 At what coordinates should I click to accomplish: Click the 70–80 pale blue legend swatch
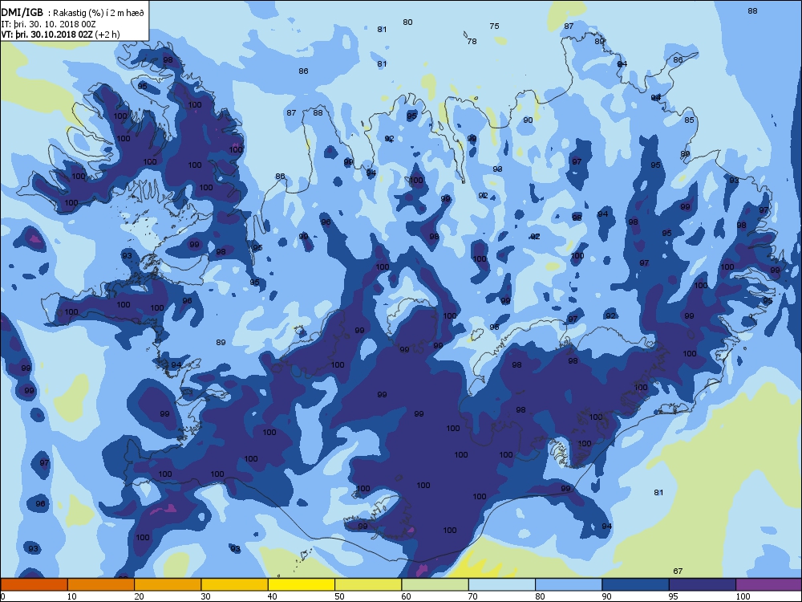point(502,584)
